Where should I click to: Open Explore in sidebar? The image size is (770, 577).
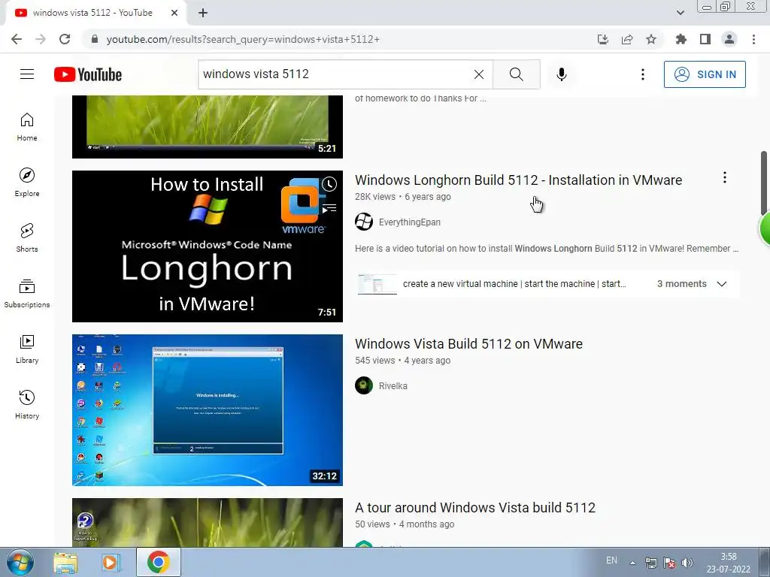coord(27,183)
